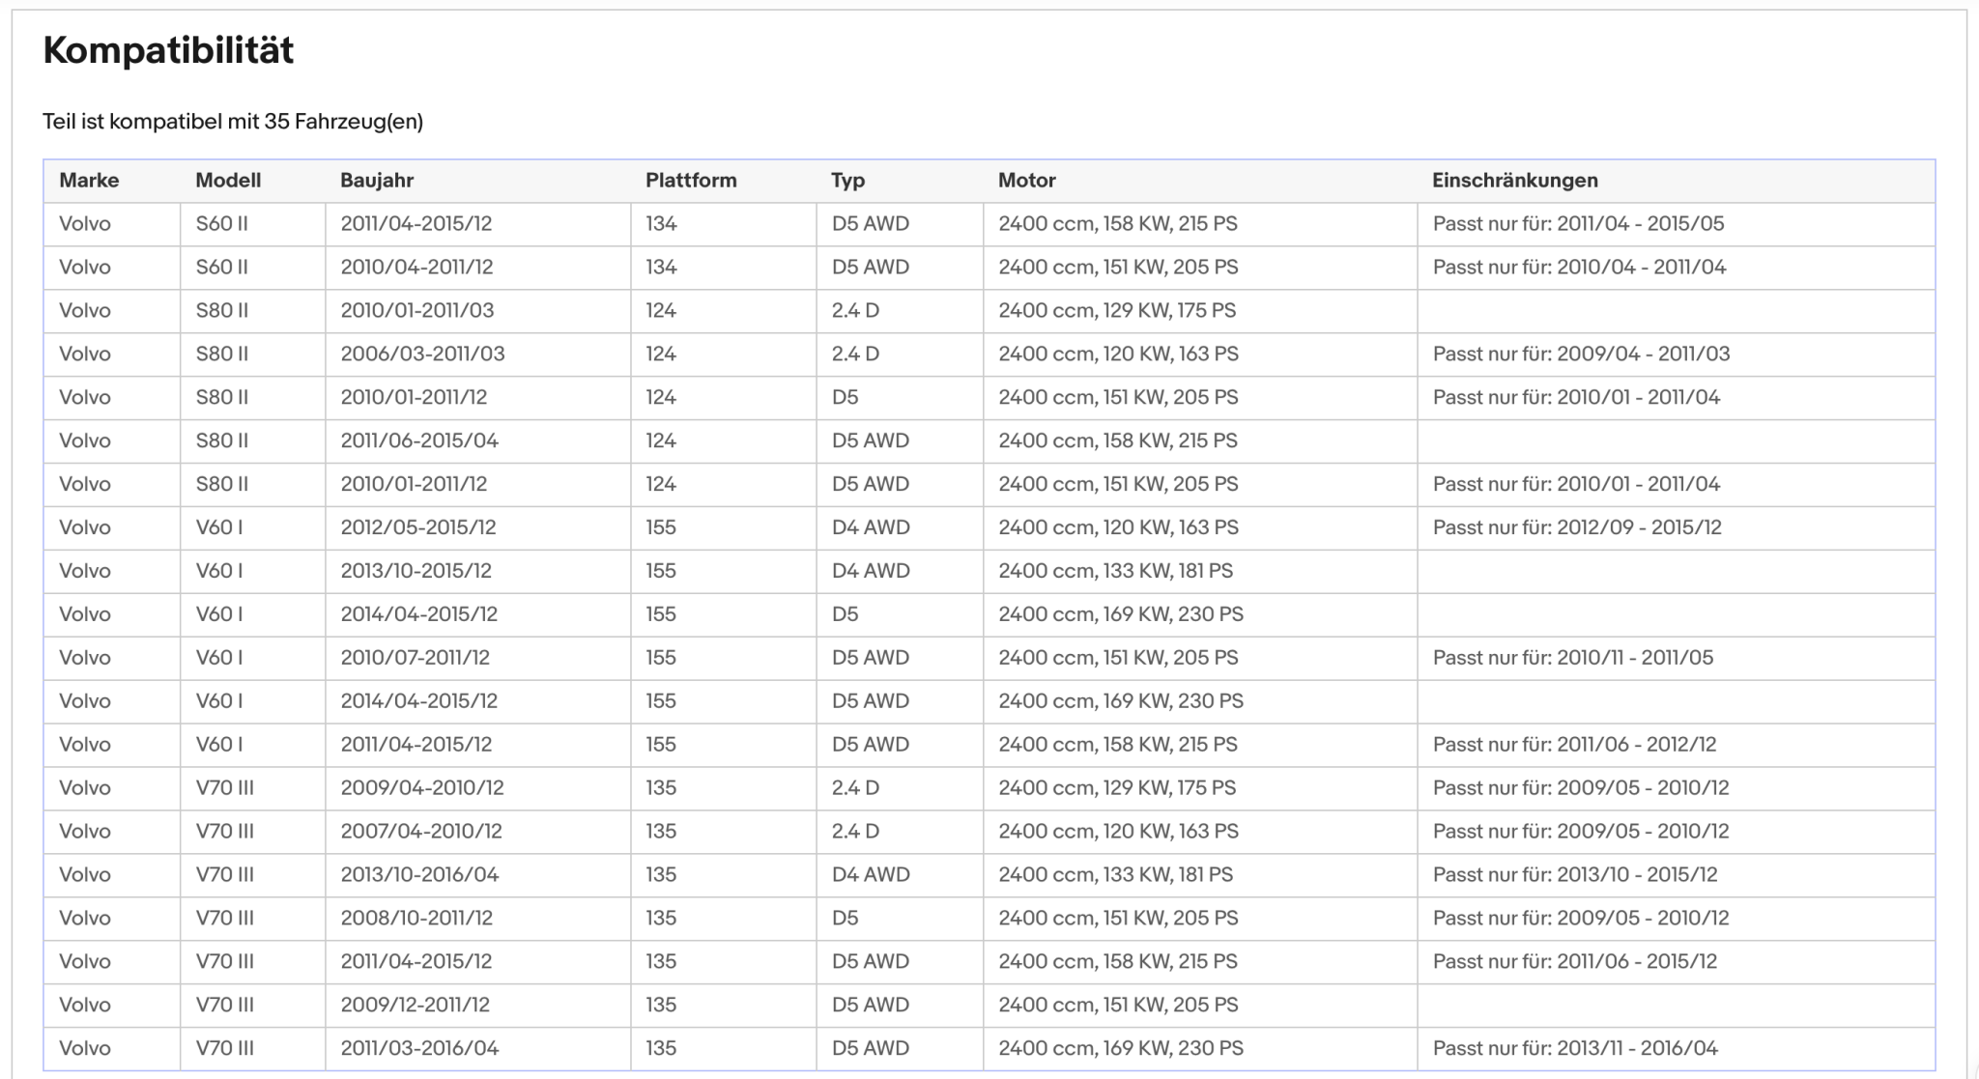Click restriction 'Passt nur für: 2010/11 - 2011/05'
This screenshot has width=1979, height=1079.
1573,658
